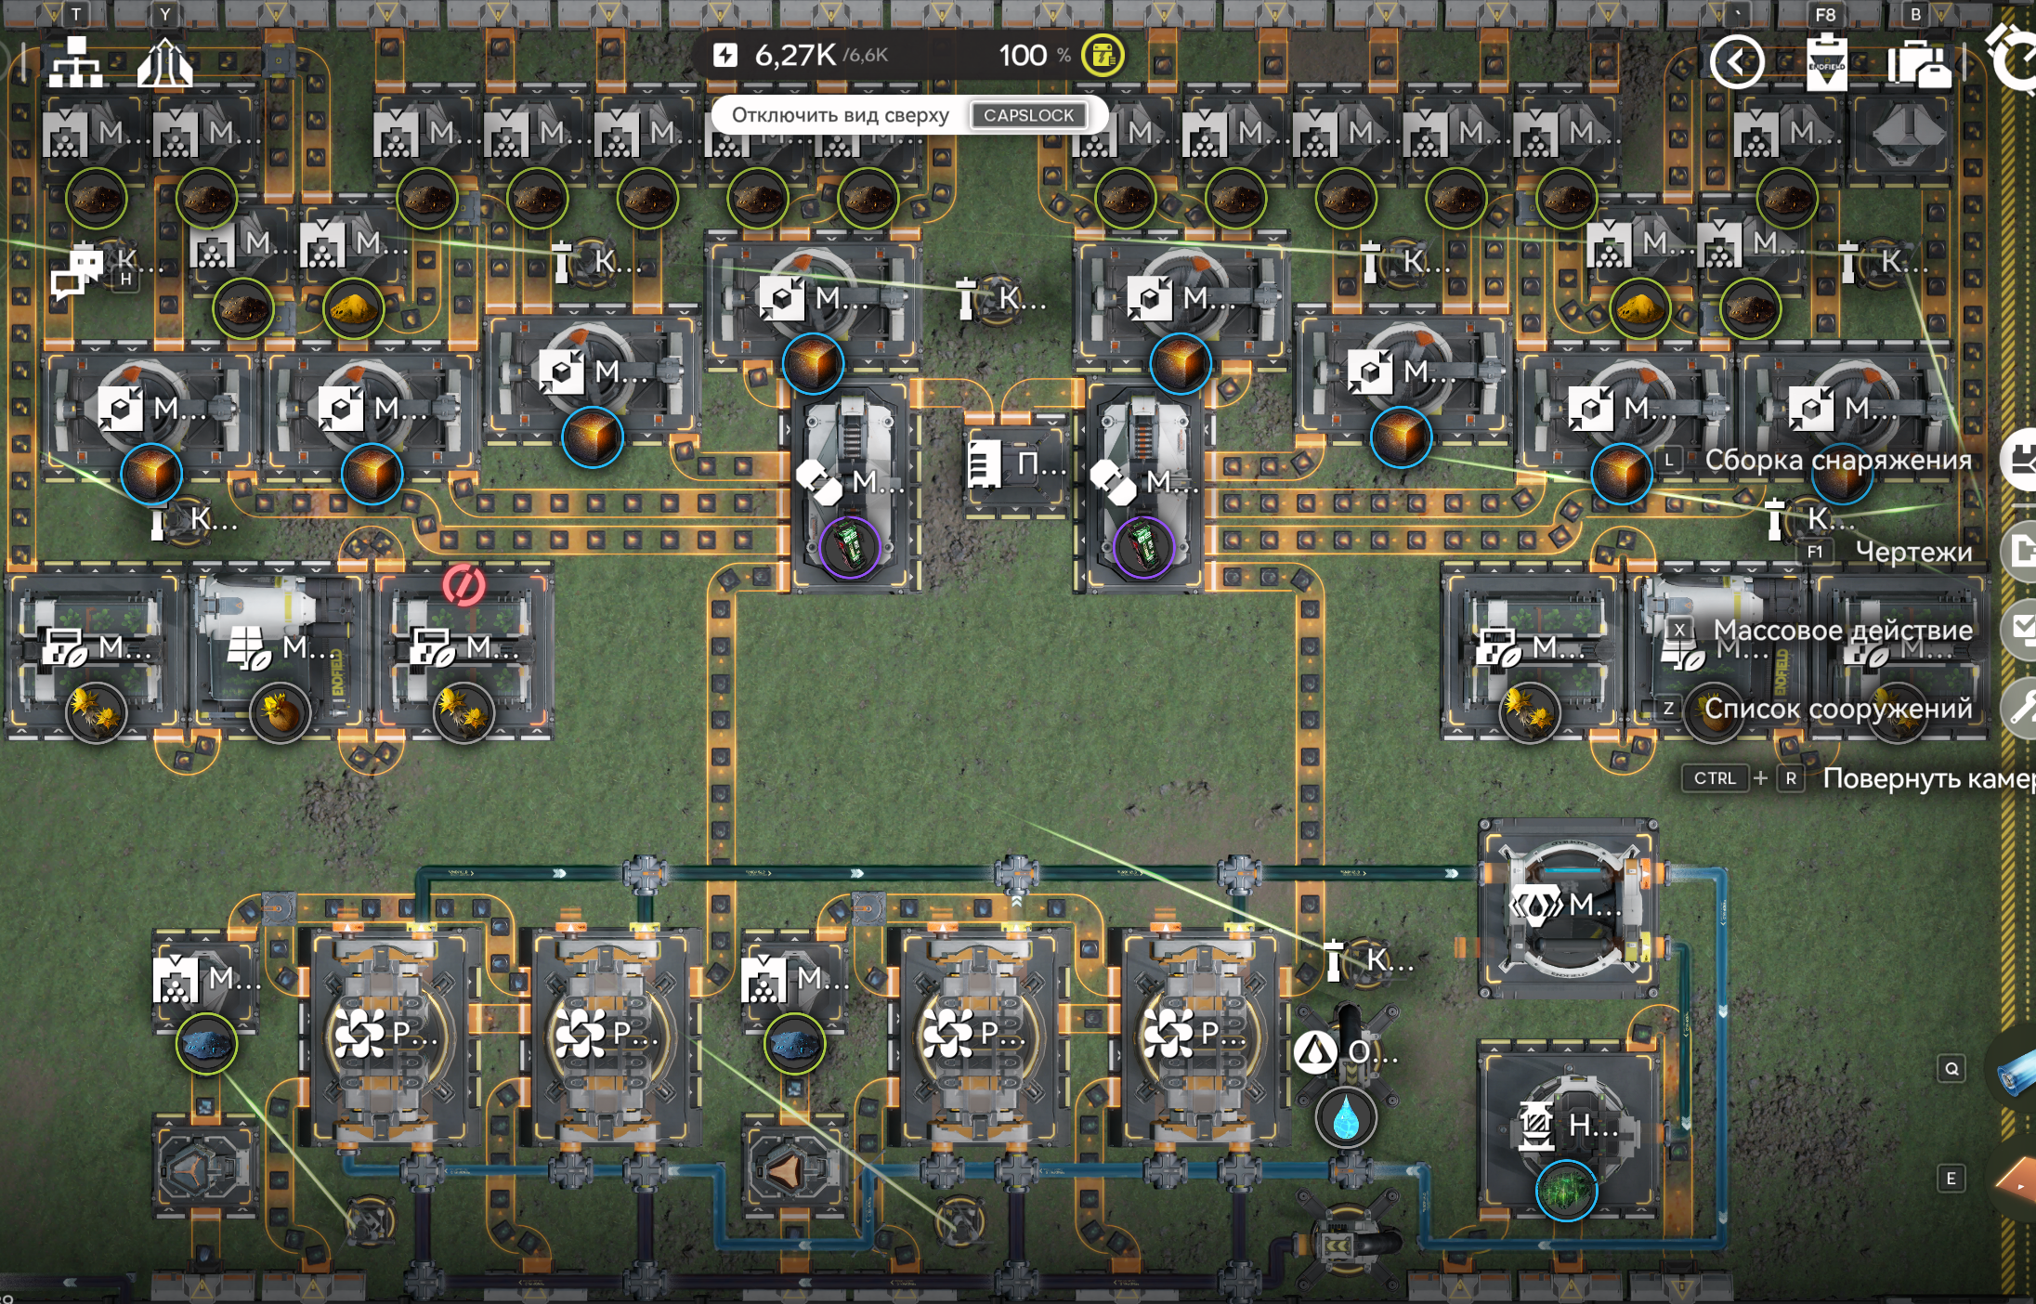The width and height of the screenshot is (2036, 1304).
Task: Open the briefcase inventory icon with B hotkey
Action: coord(1919,65)
